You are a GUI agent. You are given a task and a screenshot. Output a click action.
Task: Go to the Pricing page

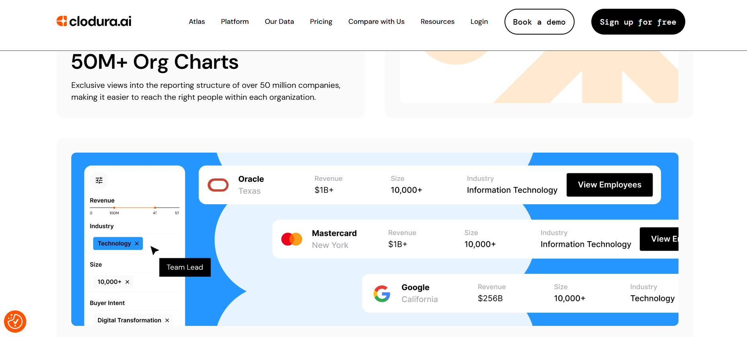tap(321, 21)
